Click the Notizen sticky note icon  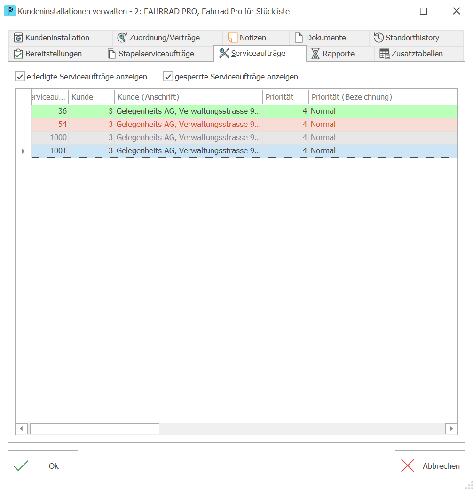(x=233, y=38)
